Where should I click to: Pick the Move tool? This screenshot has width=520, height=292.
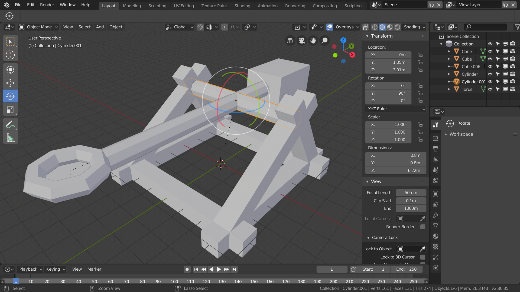tap(10, 83)
